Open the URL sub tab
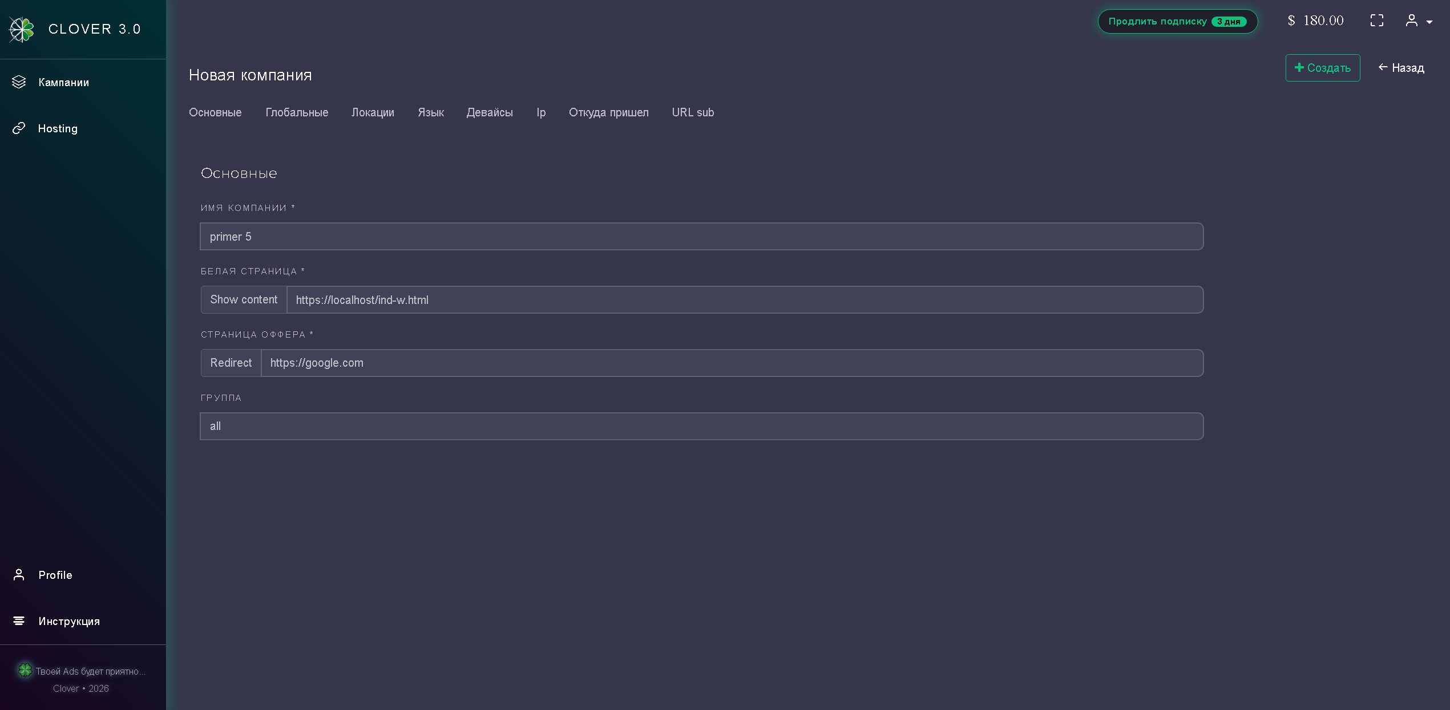Screen dimensions: 1450x710 click(x=693, y=113)
